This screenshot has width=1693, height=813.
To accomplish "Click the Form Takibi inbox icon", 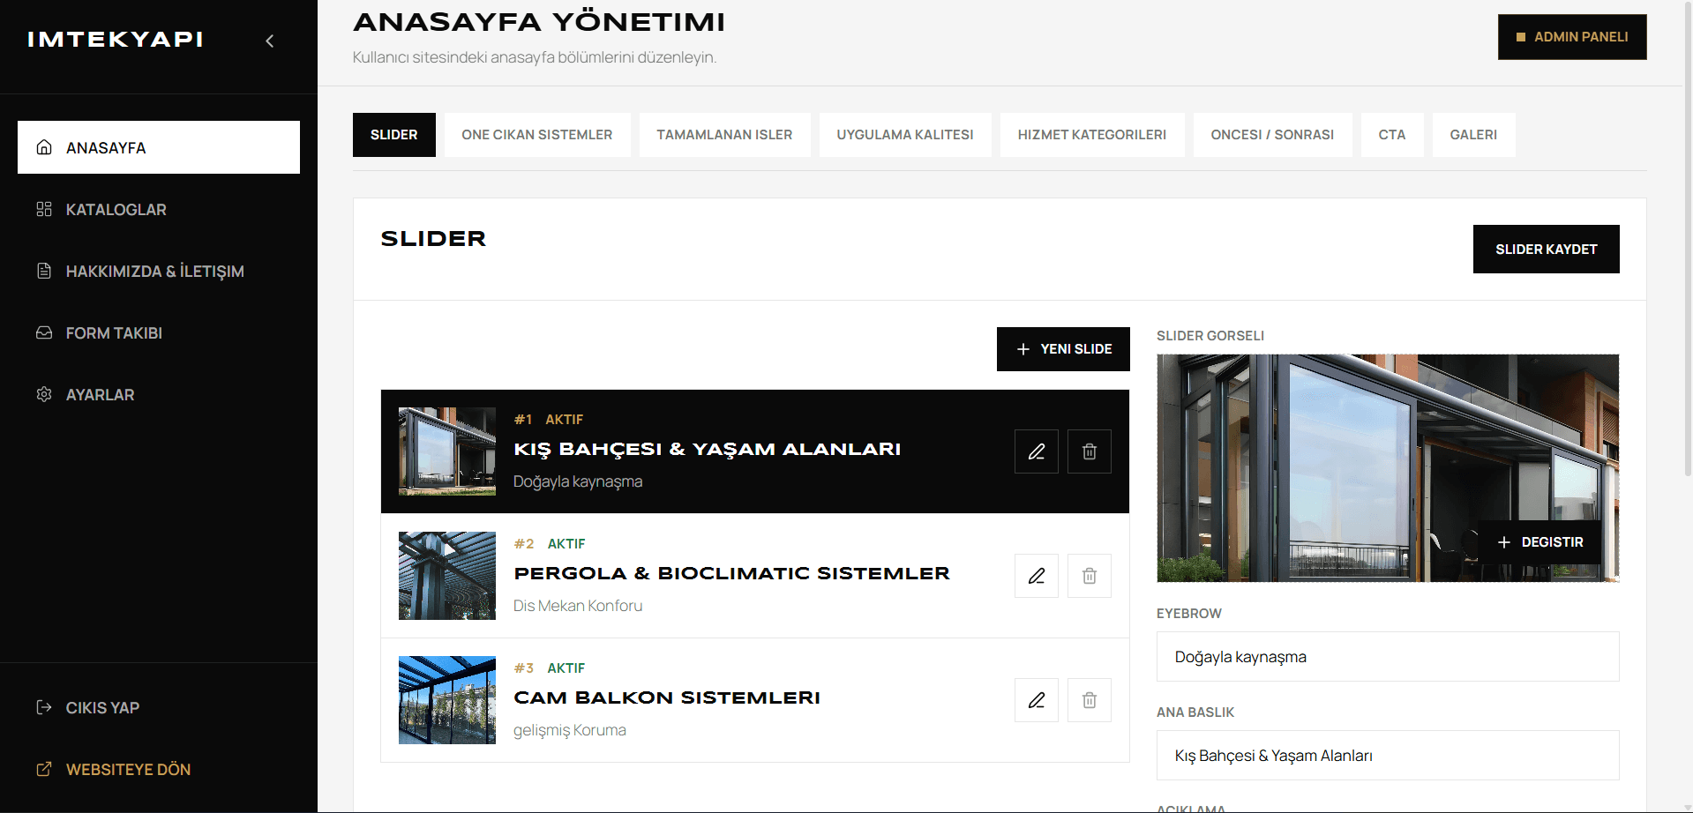I will pos(44,332).
